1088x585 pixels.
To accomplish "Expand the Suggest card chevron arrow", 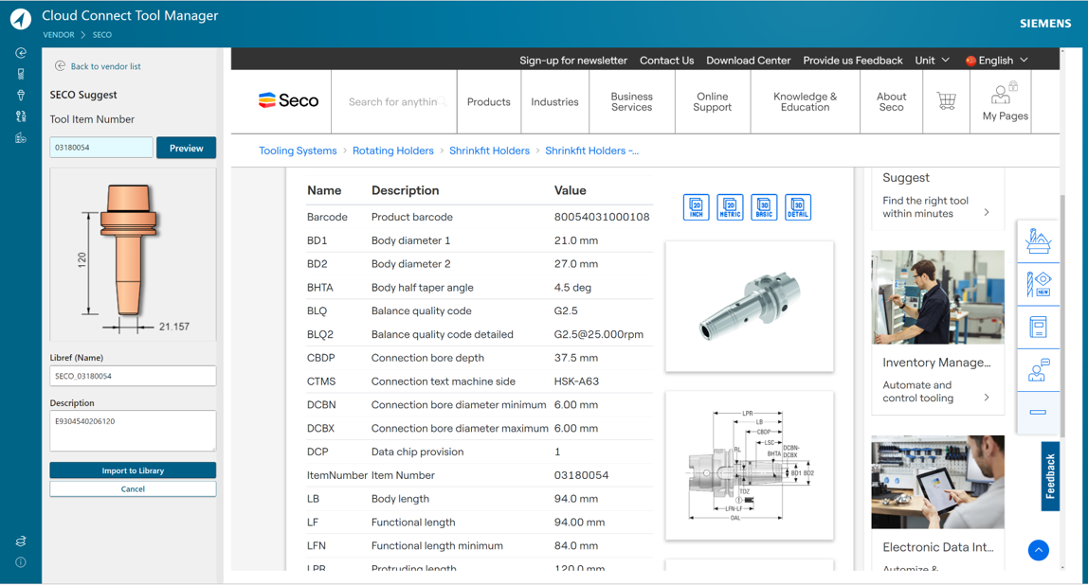I will (987, 213).
